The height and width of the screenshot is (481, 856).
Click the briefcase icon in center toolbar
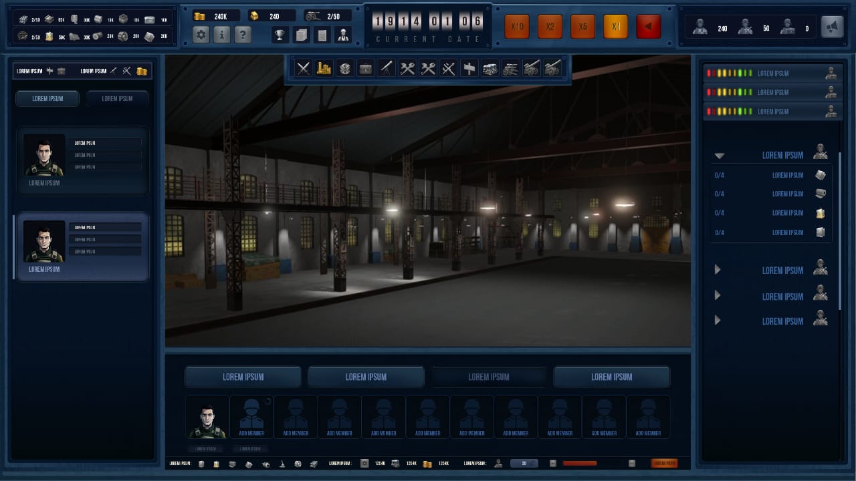(365, 68)
